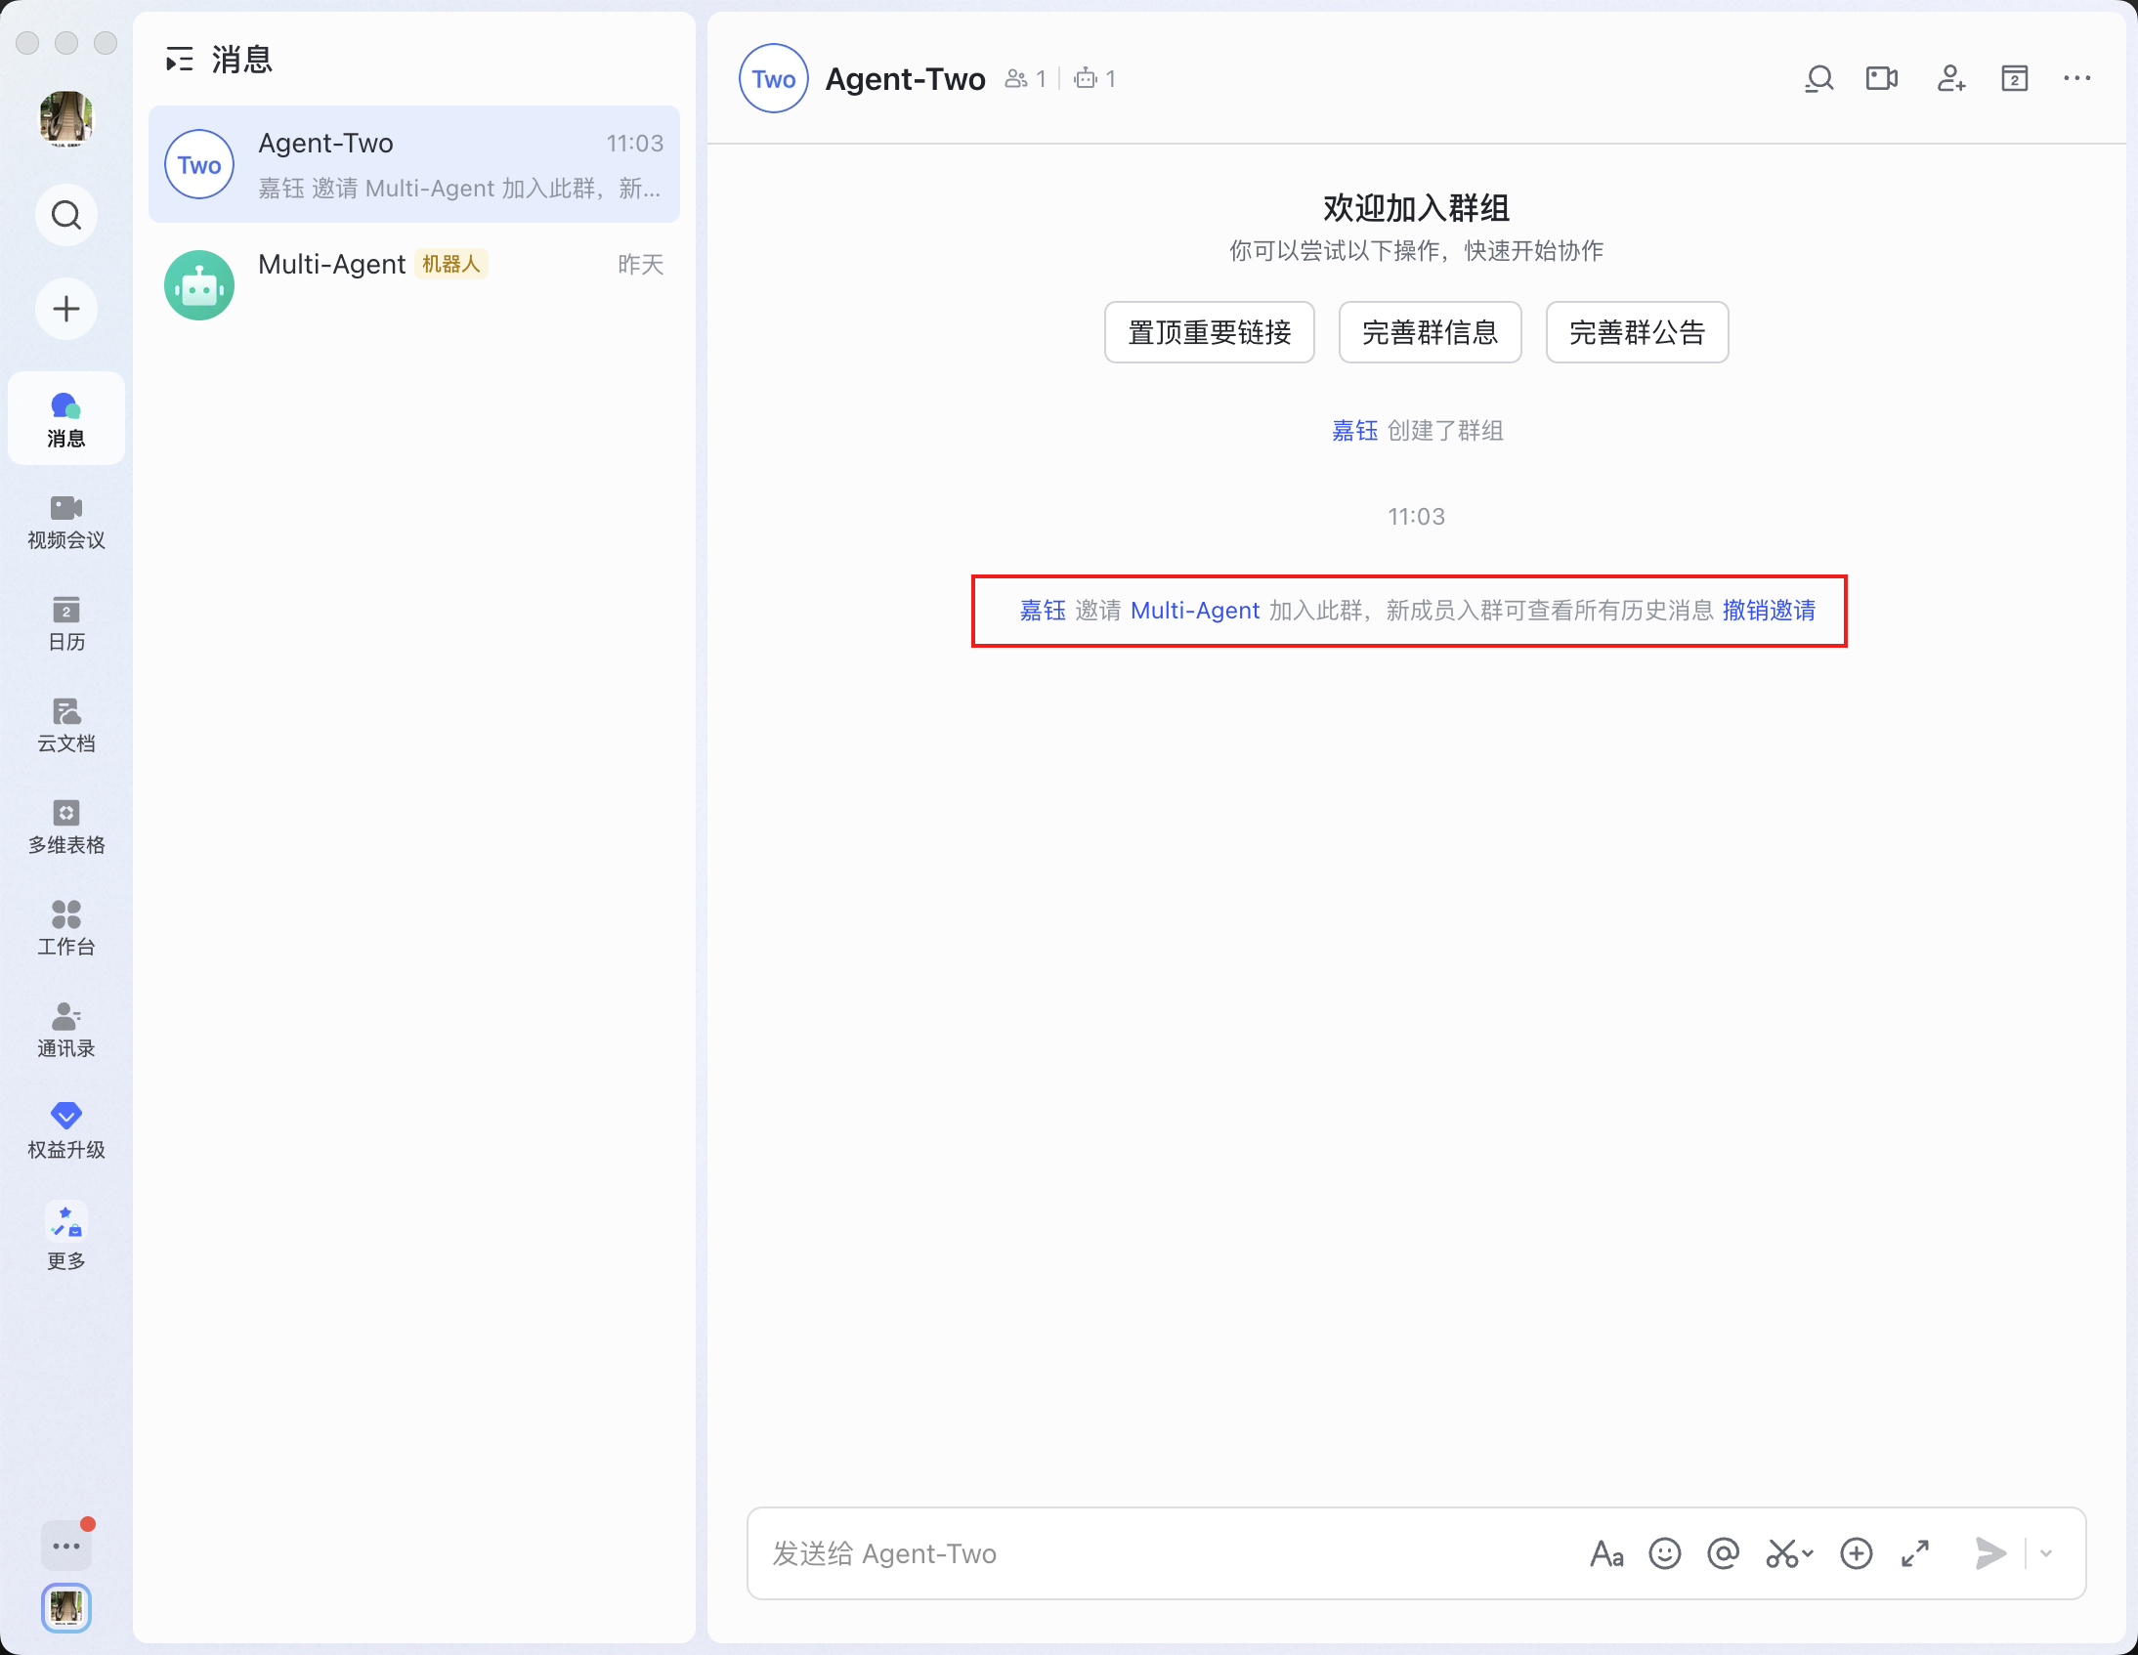
Task: Insert an emoji into the message box
Action: pos(1664,1553)
